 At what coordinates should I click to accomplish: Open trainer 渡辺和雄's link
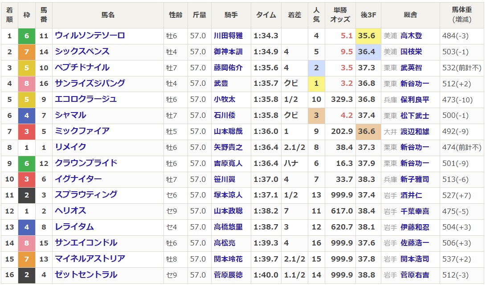pos(414,131)
